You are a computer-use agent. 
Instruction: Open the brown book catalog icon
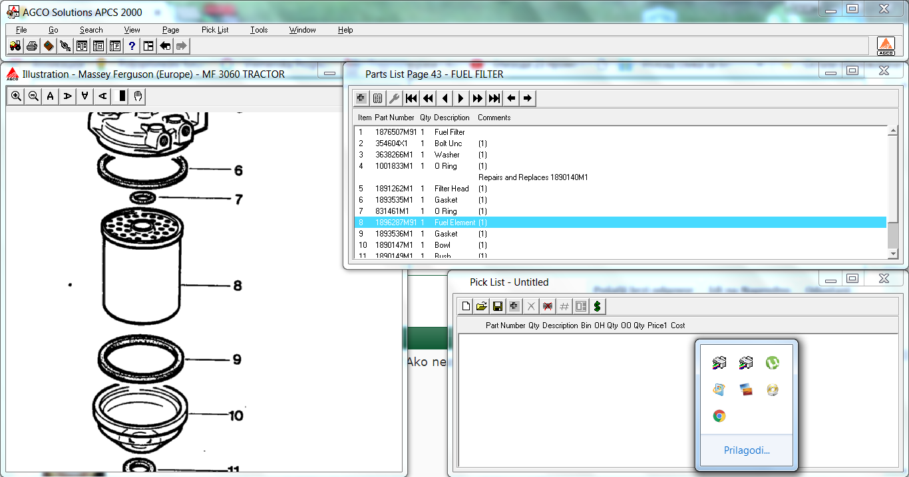tap(49, 46)
